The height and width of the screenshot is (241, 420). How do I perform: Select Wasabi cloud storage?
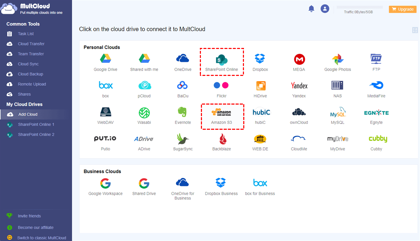coord(144,115)
